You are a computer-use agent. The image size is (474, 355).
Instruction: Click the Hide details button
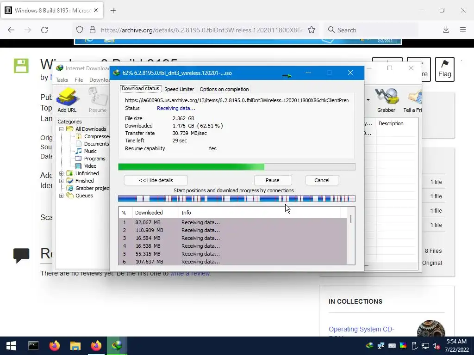tap(156, 180)
